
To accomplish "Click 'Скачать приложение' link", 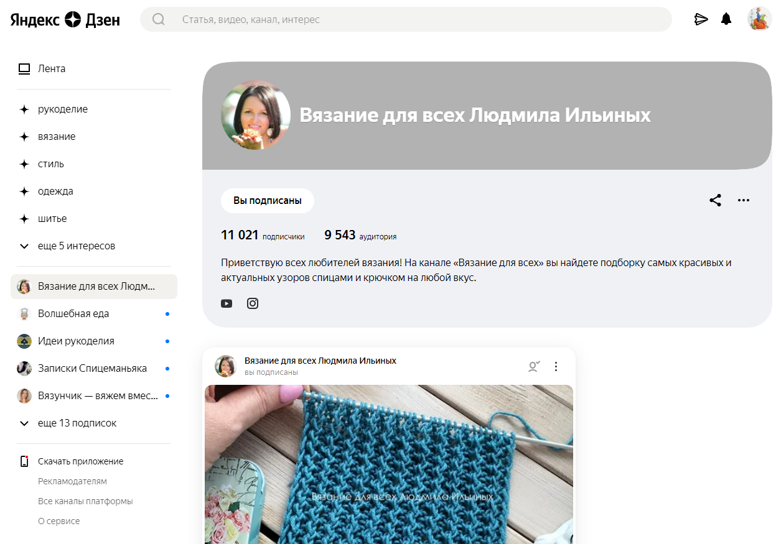I will pos(80,461).
